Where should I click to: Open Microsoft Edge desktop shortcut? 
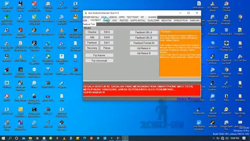click(48, 46)
